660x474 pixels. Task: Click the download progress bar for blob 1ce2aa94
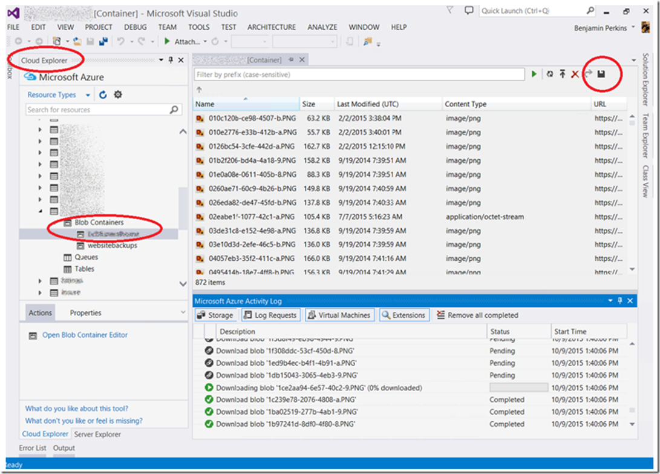click(518, 387)
